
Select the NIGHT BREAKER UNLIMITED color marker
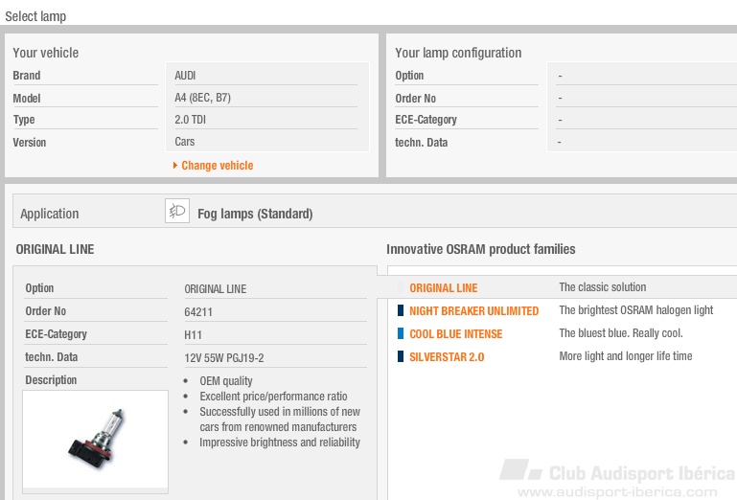coord(401,310)
